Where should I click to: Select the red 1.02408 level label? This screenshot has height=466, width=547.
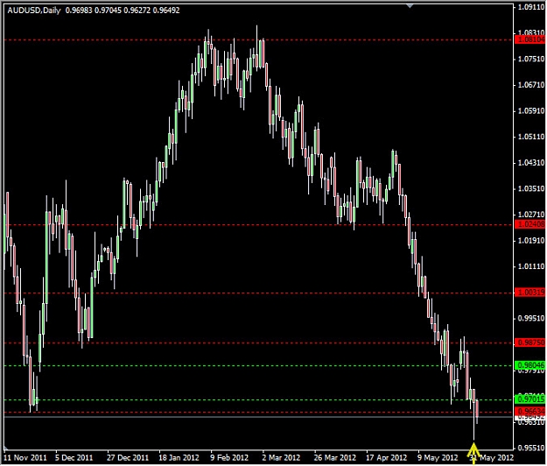pyautogui.click(x=530, y=224)
